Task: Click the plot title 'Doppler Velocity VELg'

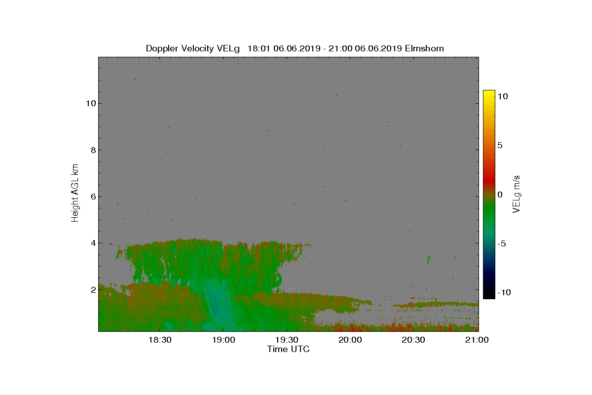Action: click(x=192, y=48)
